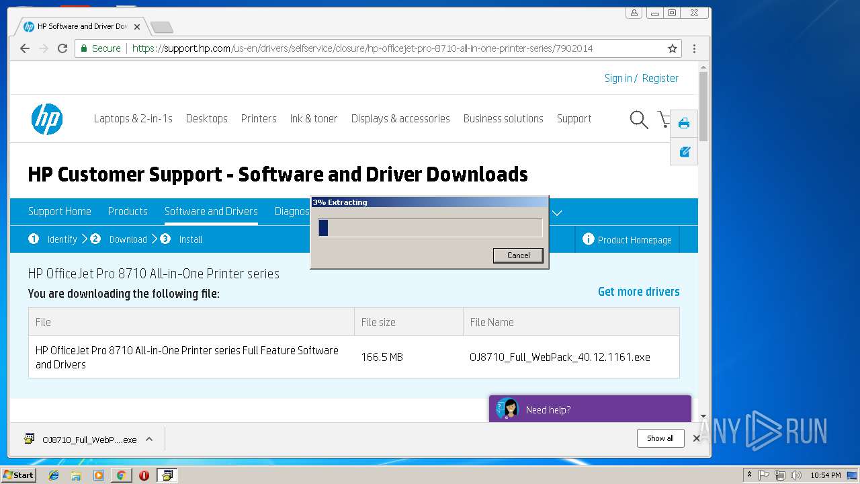Click the print page icon
860x484 pixels.
coord(684,123)
